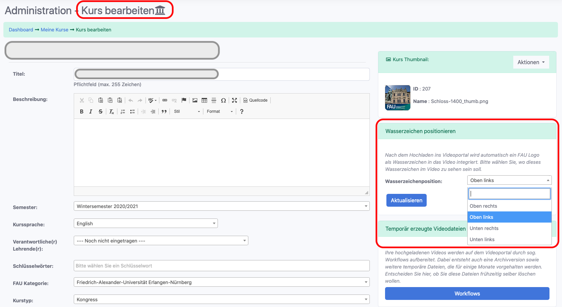This screenshot has height=307, width=562.
Task: Choose 'Oben rechts' from the list
Action: coord(483,206)
